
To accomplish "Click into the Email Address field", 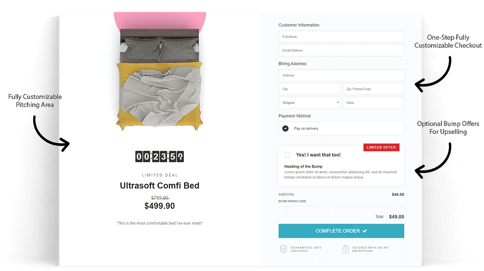I will coord(341,51).
